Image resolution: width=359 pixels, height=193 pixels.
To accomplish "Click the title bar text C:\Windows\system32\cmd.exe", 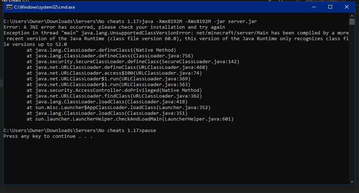I will pos(45,7).
